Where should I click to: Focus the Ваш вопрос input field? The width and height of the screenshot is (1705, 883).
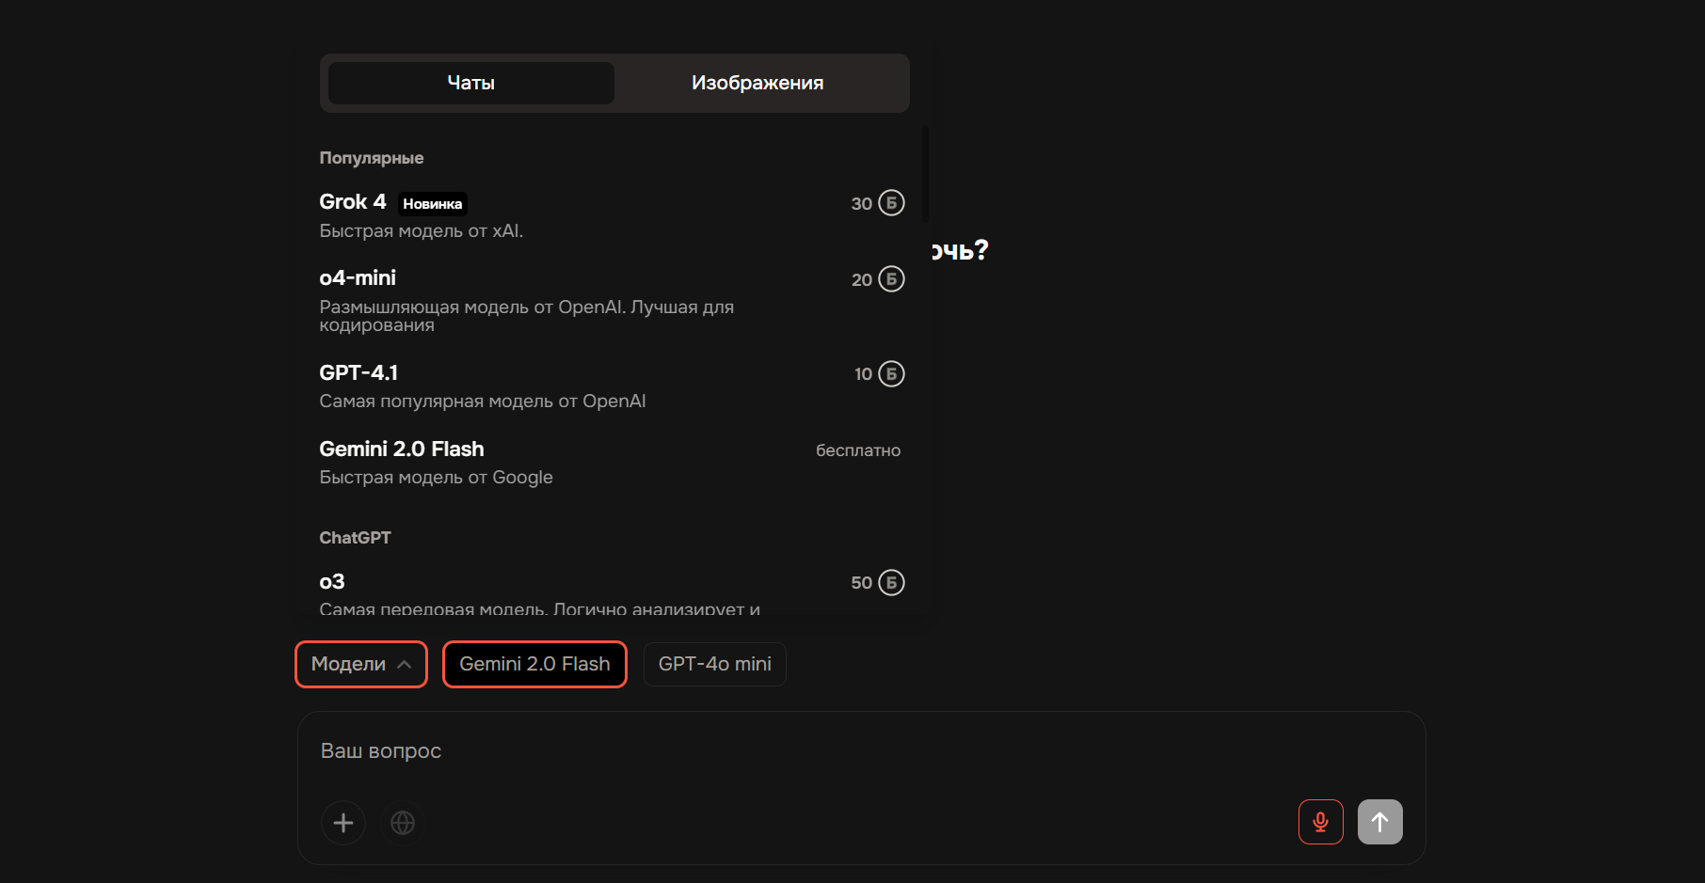[861, 750]
